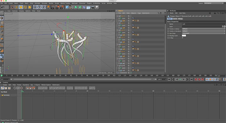This screenshot has width=226, height=123.
Task: Toggle visibility dots of Null 1
Action: [x=130, y=16]
